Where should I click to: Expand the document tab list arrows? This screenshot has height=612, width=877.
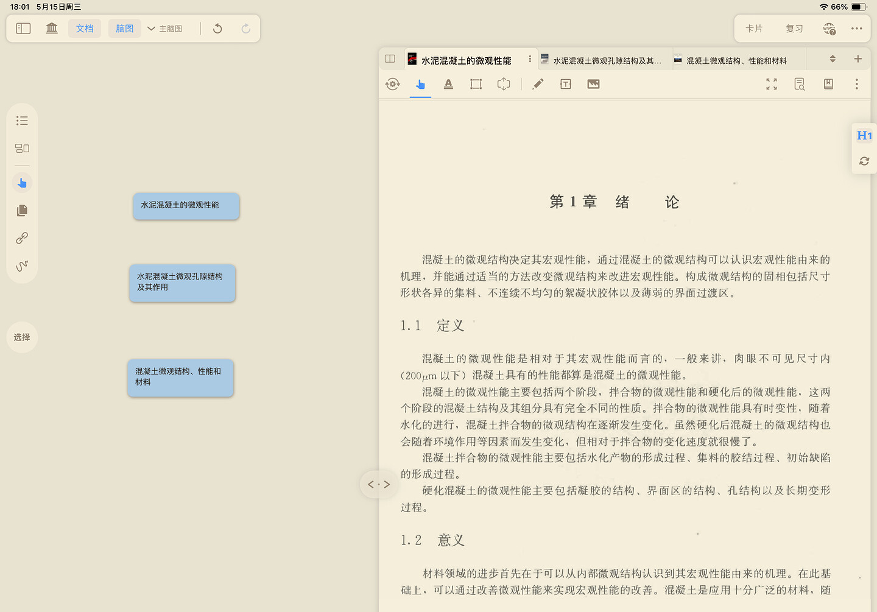(x=833, y=59)
